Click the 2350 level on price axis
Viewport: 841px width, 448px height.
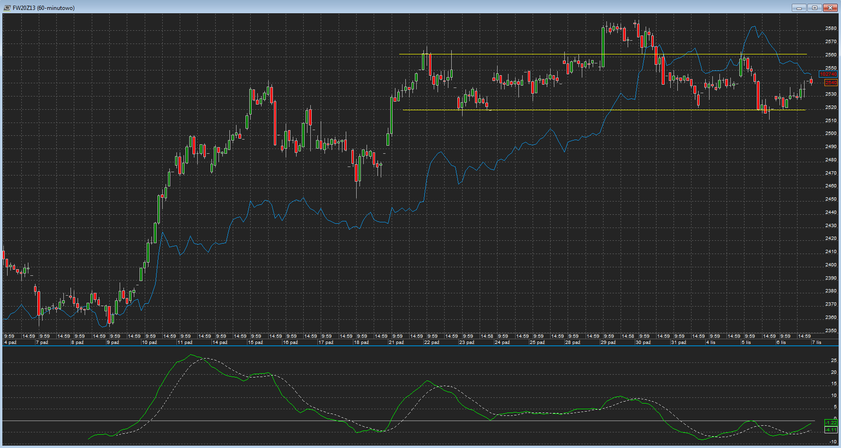(x=831, y=331)
